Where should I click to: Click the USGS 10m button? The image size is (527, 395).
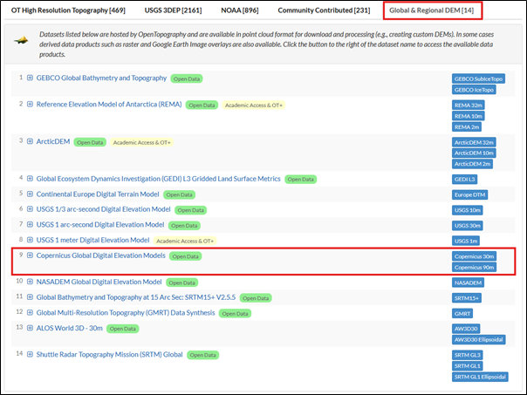[468, 210]
